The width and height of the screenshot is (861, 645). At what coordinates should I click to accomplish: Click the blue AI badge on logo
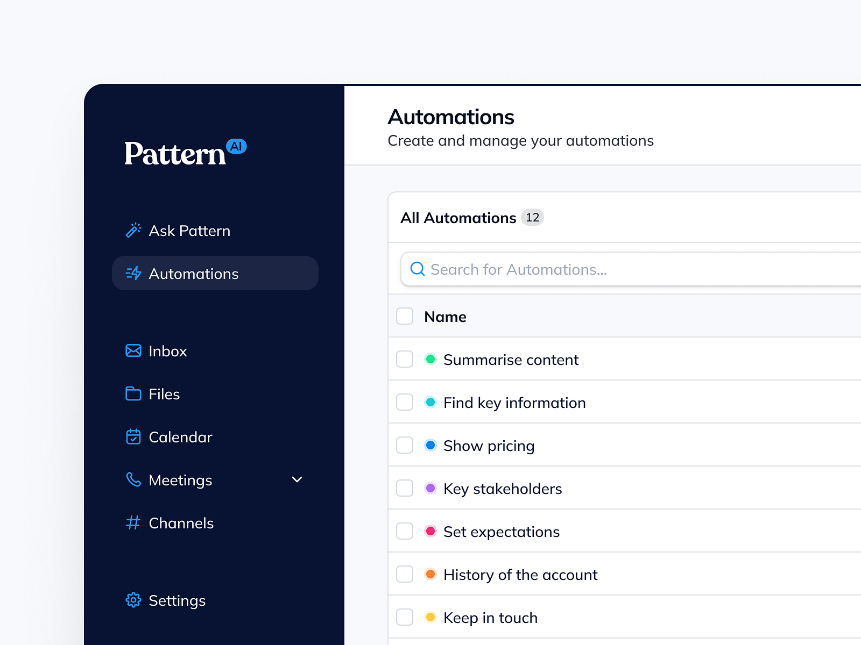click(x=236, y=146)
